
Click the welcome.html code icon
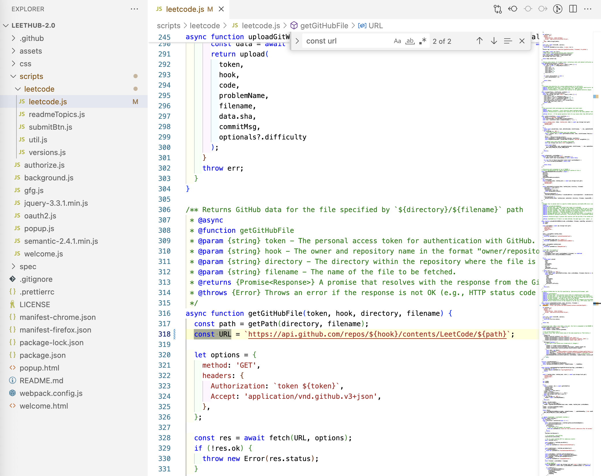click(x=12, y=406)
